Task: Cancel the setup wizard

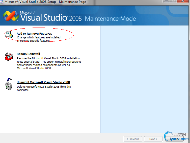Action: click(174, 139)
